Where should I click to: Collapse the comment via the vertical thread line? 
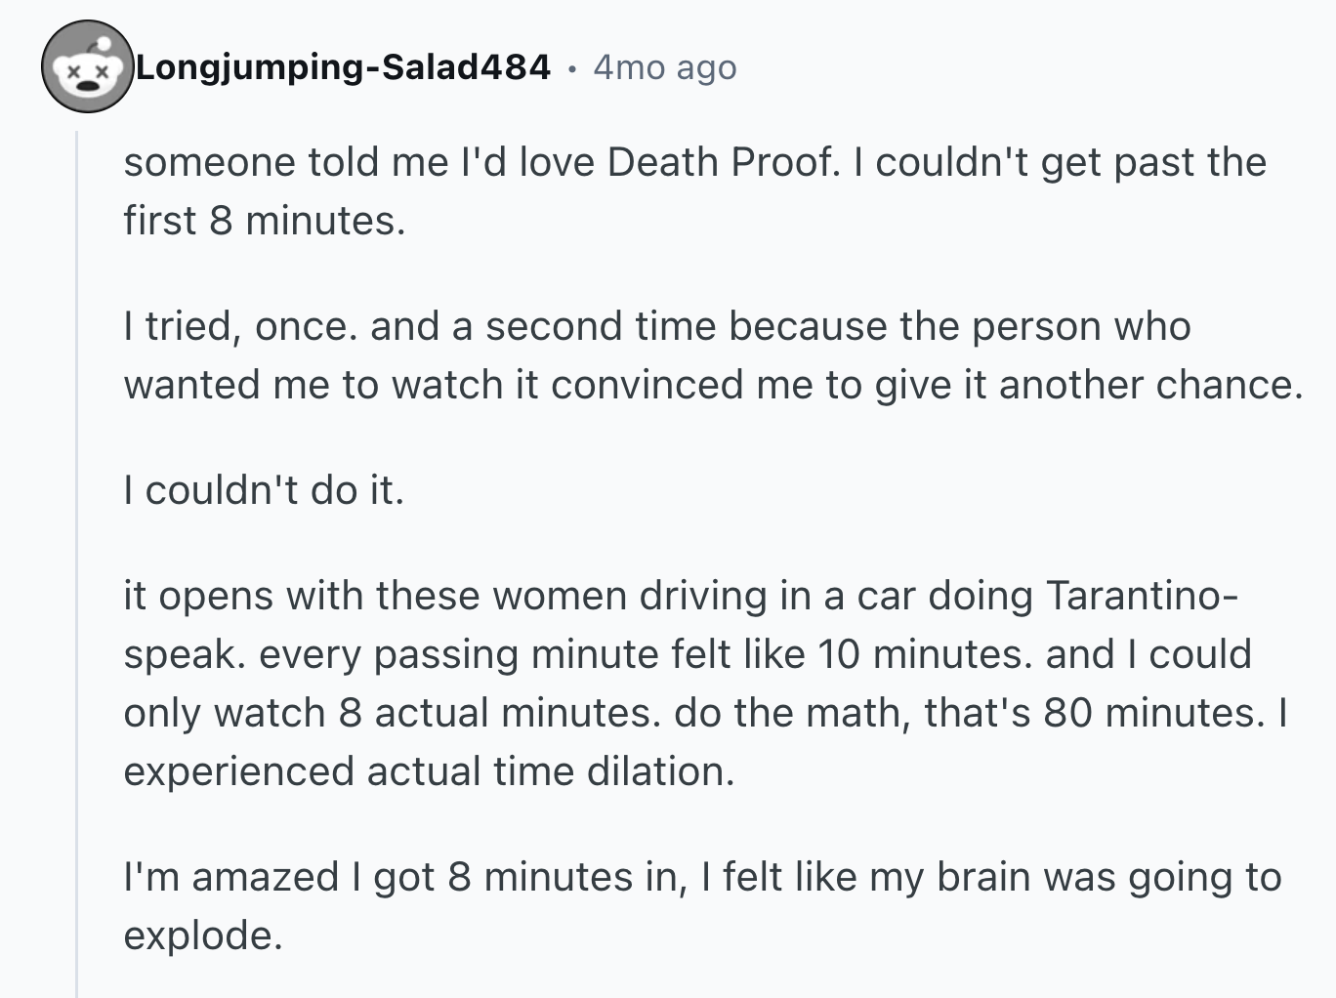(77, 564)
